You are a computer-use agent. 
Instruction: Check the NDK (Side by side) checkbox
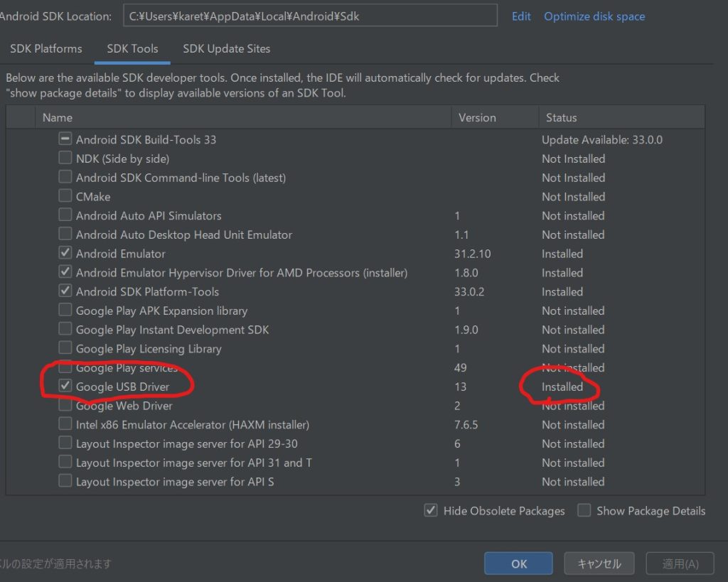click(65, 158)
